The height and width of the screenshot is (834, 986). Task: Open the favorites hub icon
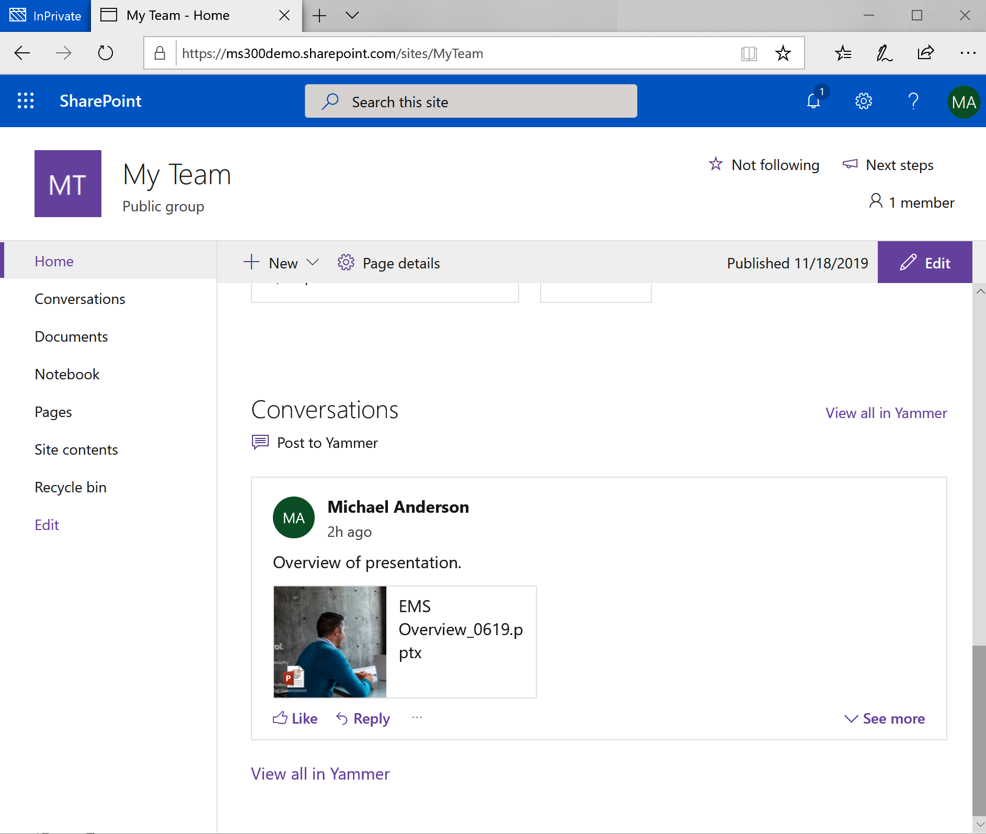[843, 53]
